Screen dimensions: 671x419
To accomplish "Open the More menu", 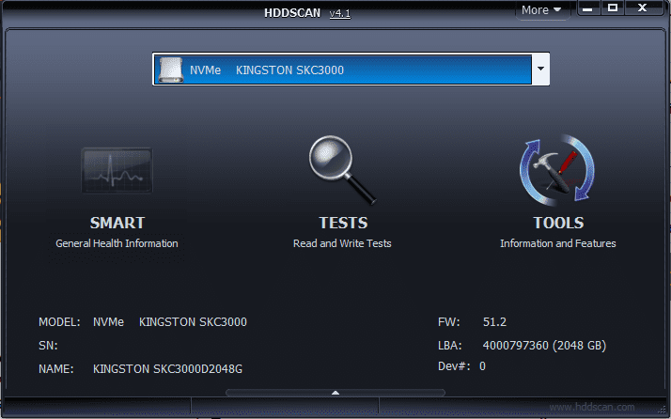I will (541, 9).
